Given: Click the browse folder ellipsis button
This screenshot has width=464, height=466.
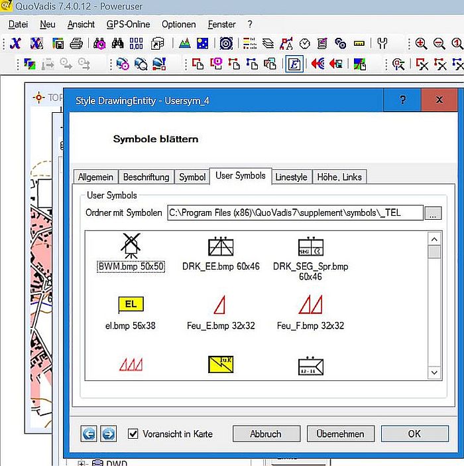Looking at the screenshot, I should (x=433, y=213).
